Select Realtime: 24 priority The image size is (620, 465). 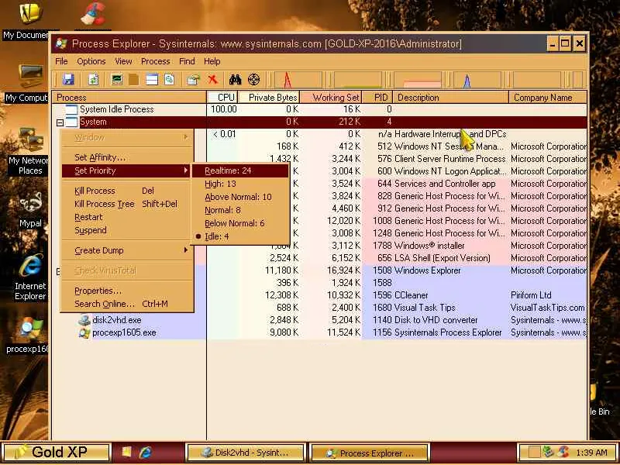click(240, 170)
